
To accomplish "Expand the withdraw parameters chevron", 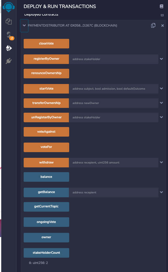I will tap(161, 162).
